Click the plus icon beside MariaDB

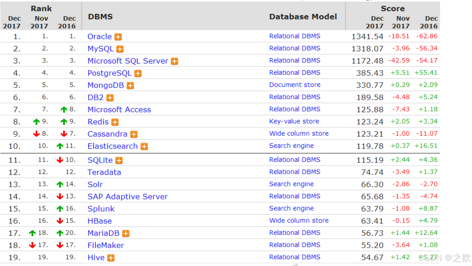[126, 233]
